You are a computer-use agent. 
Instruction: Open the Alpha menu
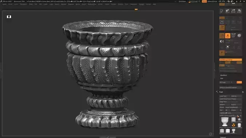(x=4, y=4)
